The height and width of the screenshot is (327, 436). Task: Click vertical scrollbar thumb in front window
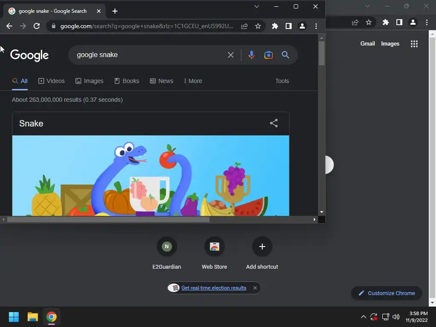coord(321,53)
